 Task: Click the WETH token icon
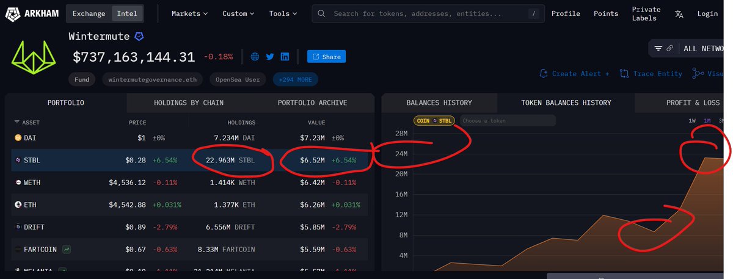click(x=17, y=183)
